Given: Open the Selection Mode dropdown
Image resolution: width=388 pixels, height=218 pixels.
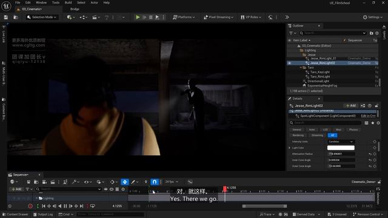Looking at the screenshot, I should tap(42, 17).
